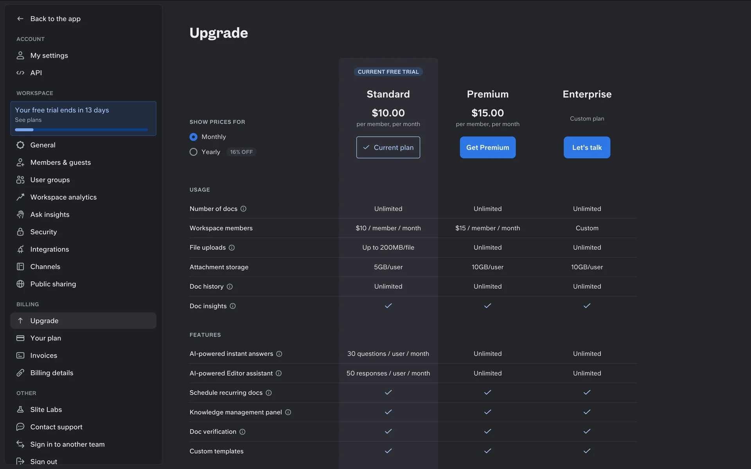Viewport: 751px width, 469px height.
Task: Click info icon beside AI-powered instant answers
Action: tap(279, 354)
